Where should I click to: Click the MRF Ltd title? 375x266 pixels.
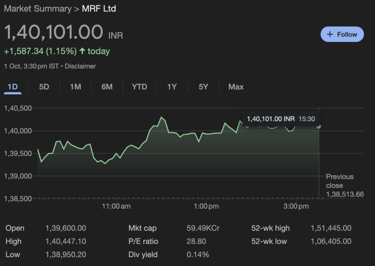click(x=99, y=9)
